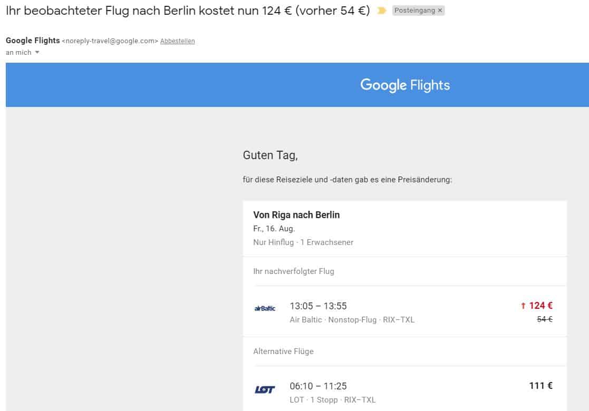
Task: Click the LOT airline logo
Action: pos(265,390)
